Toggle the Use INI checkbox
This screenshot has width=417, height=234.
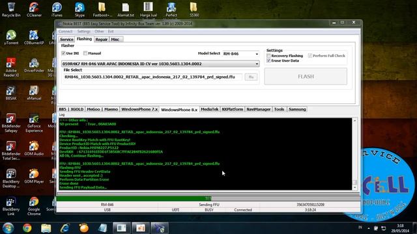tap(63, 53)
